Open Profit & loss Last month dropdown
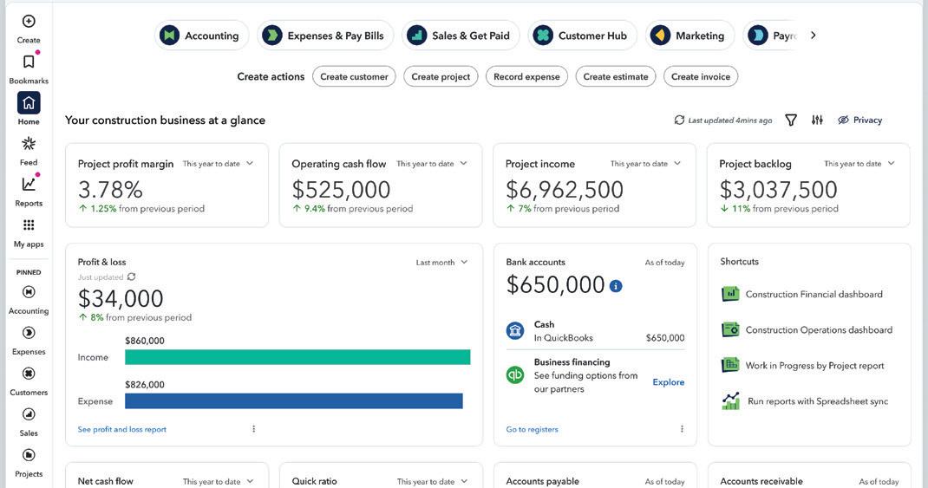 (464, 263)
